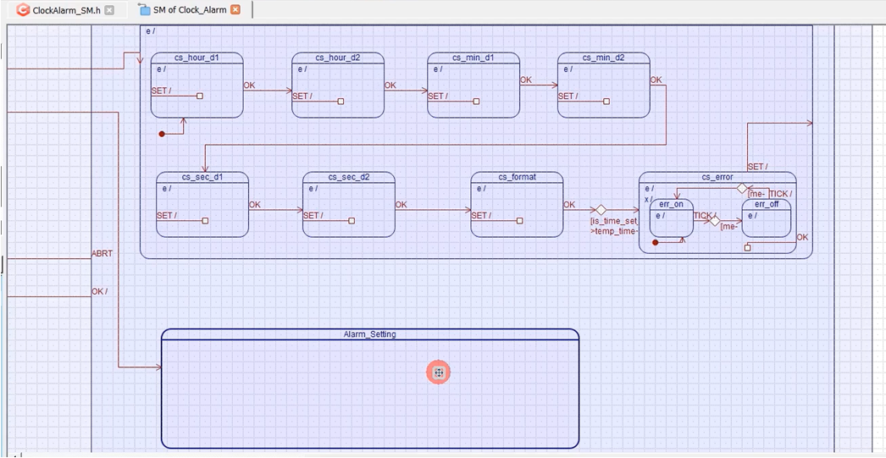Click SET internal transition end square in cs_min_d1

(x=476, y=102)
